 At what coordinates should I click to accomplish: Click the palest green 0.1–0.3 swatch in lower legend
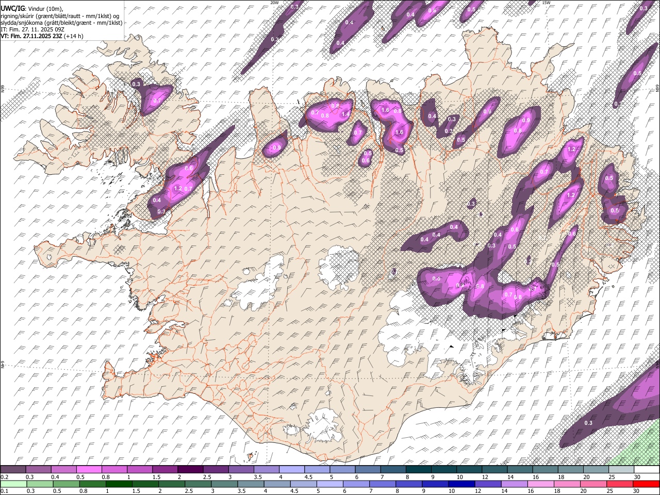click(14, 484)
